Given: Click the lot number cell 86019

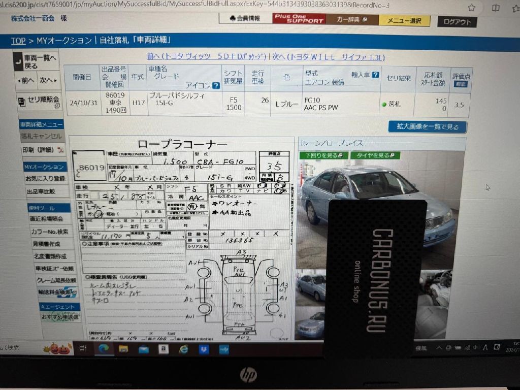Looking at the screenshot, I should [x=115, y=95].
